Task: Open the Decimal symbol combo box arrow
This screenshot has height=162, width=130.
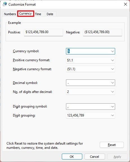Action: pyautogui.click(x=112, y=83)
